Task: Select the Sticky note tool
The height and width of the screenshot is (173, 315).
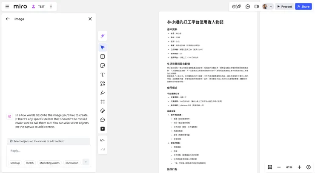Action: click(103, 65)
